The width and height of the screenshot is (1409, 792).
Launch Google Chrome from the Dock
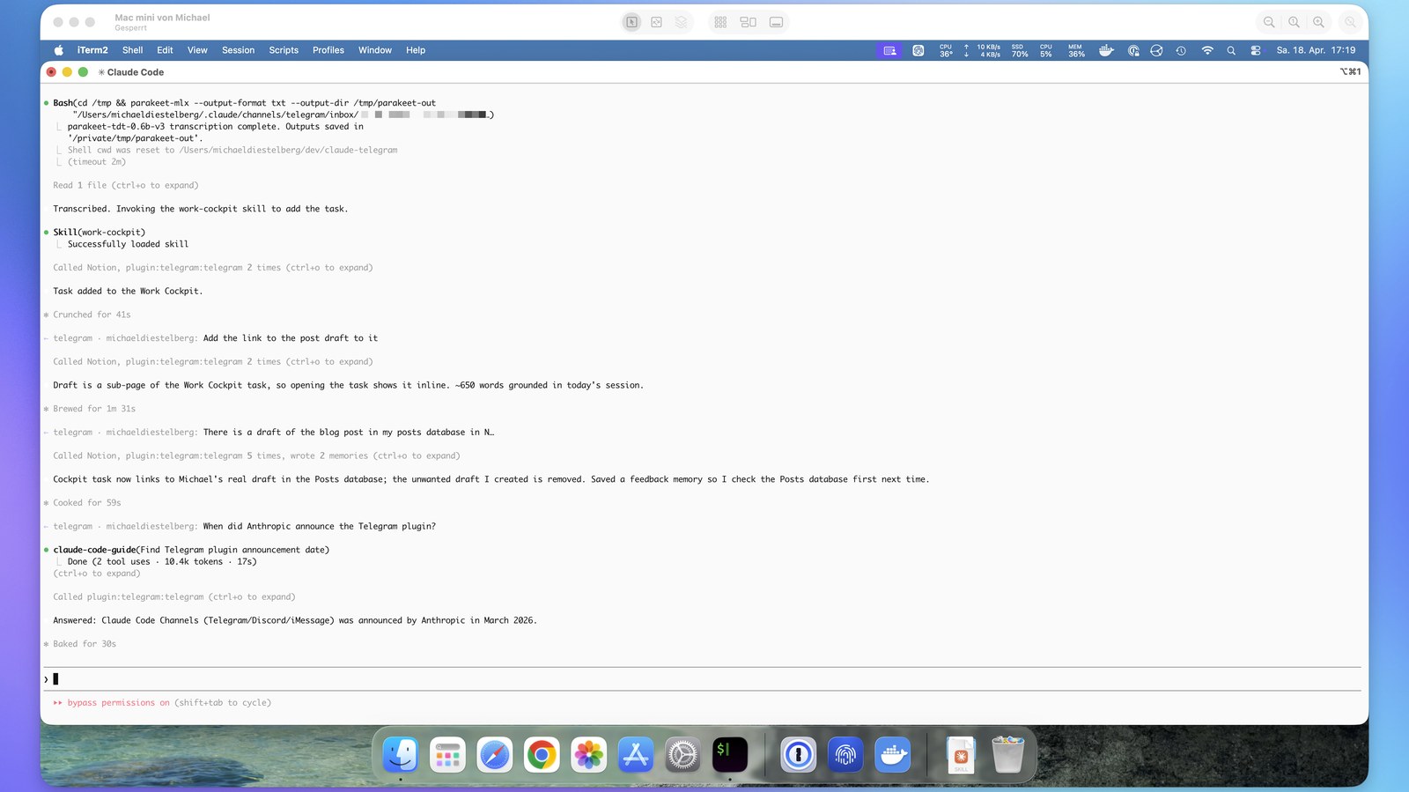pyautogui.click(x=542, y=755)
